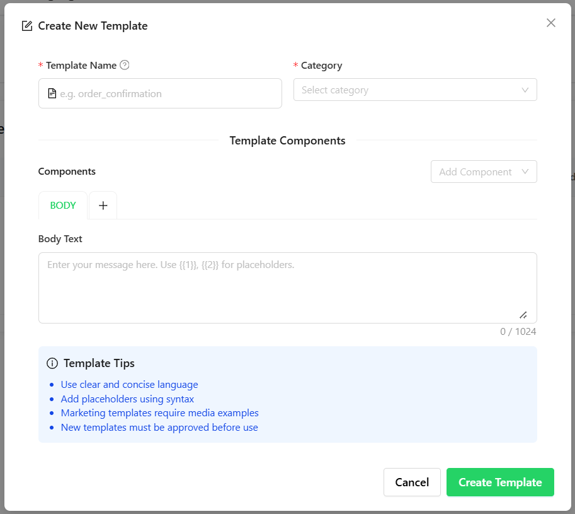Close the Create New Template dialog
This screenshot has width=575, height=514.
[551, 23]
